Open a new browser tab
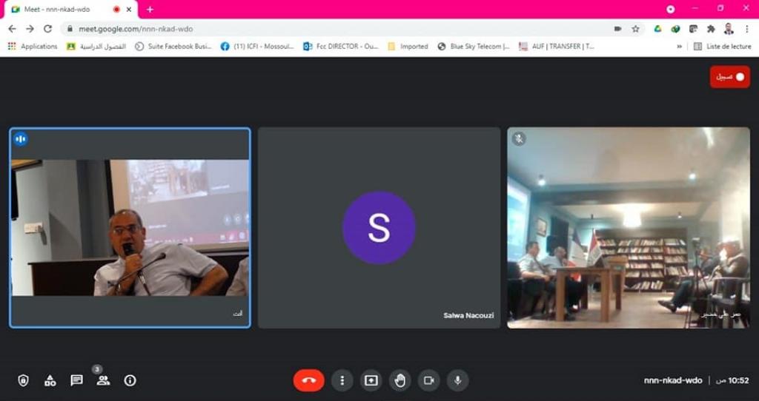 [150, 9]
